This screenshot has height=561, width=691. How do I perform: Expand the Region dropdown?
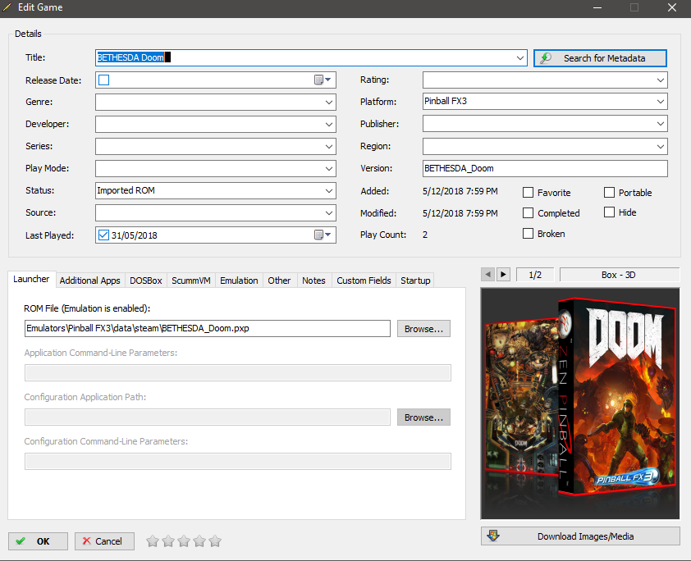point(660,146)
